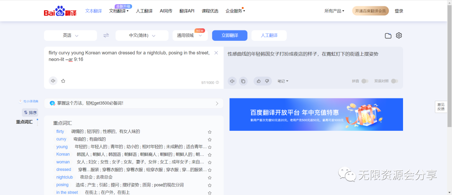The width and height of the screenshot is (452, 195).
Task: Open the favorites folder icon
Action: pyautogui.click(x=388, y=35)
